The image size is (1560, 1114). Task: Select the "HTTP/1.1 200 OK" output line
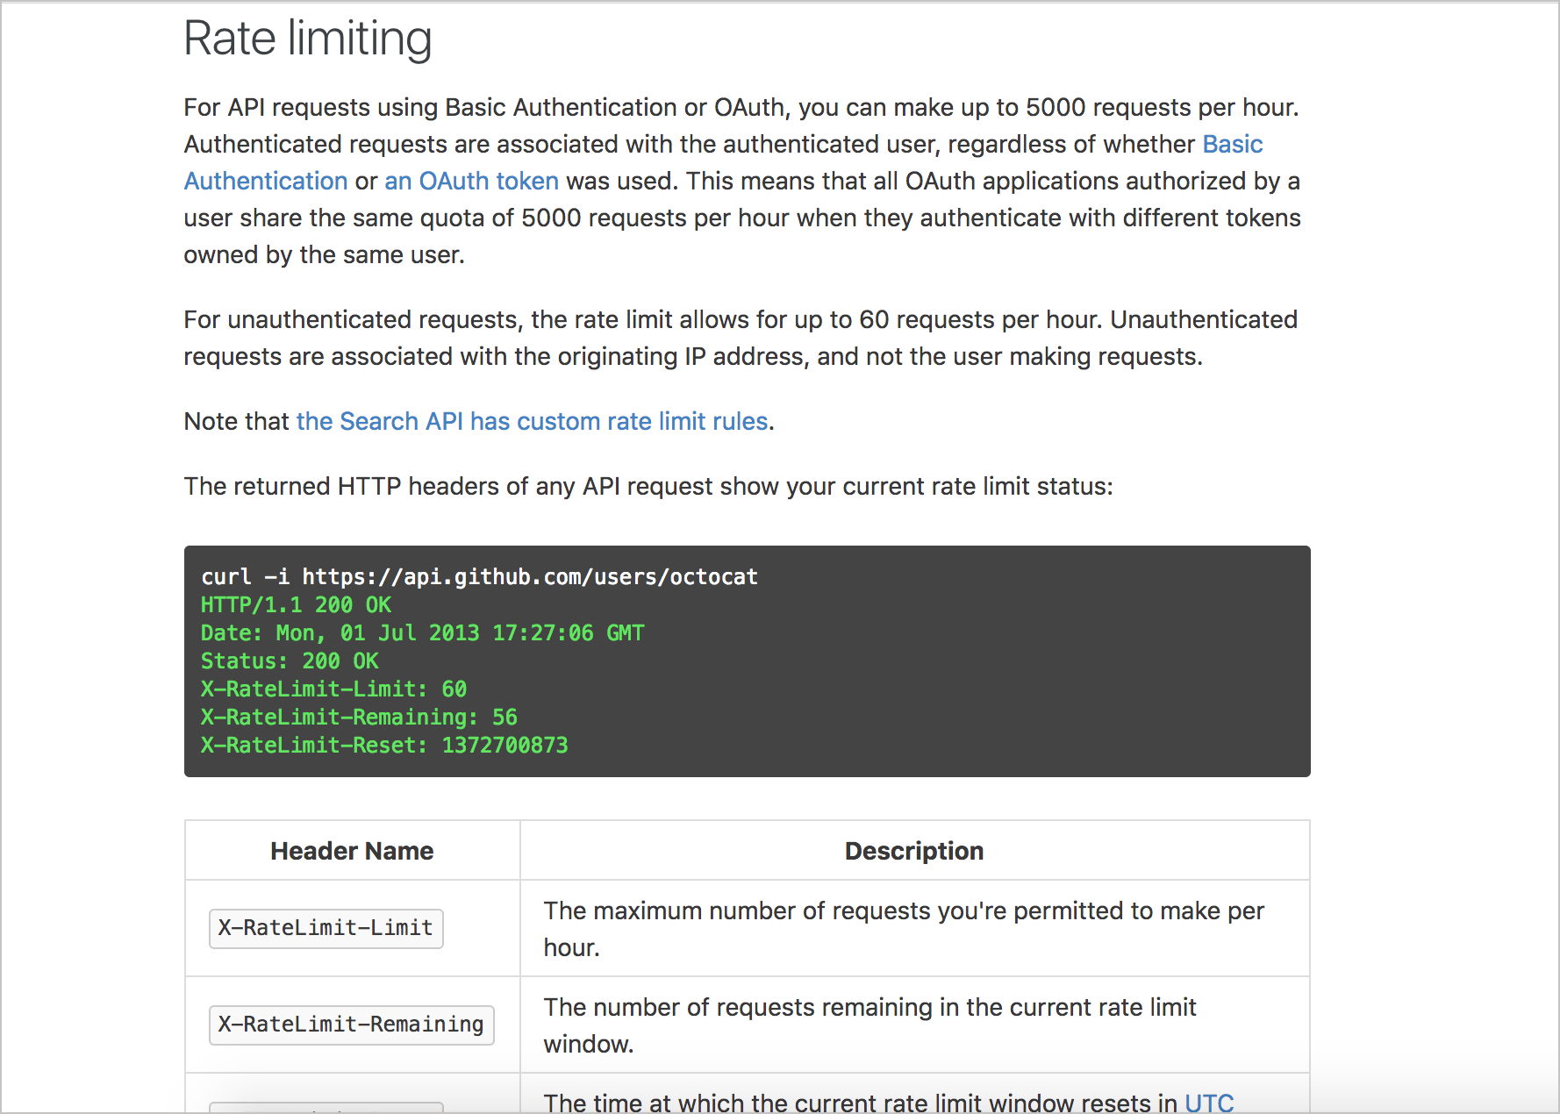(296, 605)
